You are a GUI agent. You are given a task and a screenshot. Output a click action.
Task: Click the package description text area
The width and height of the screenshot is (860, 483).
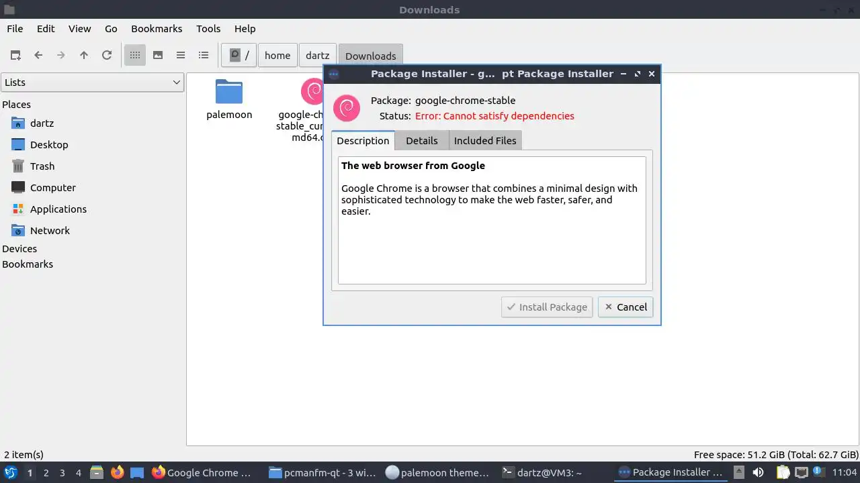(492, 220)
